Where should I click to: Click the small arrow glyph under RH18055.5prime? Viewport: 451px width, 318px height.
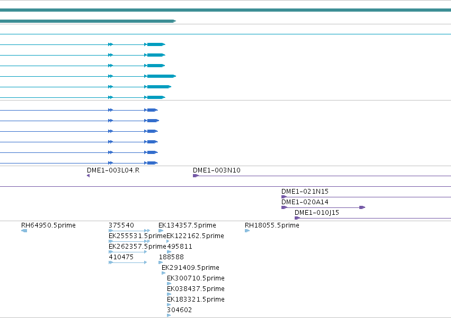click(247, 231)
